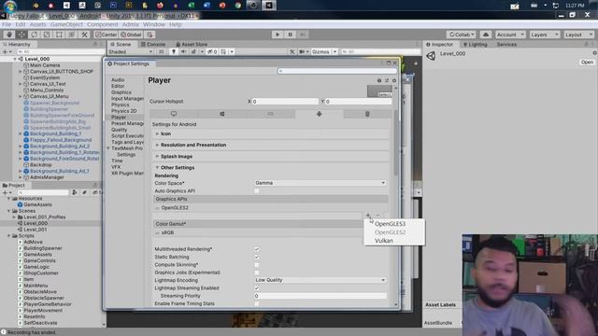Image resolution: width=598 pixels, height=336 pixels.
Task: Open the Layout dropdown
Action: coord(578,35)
